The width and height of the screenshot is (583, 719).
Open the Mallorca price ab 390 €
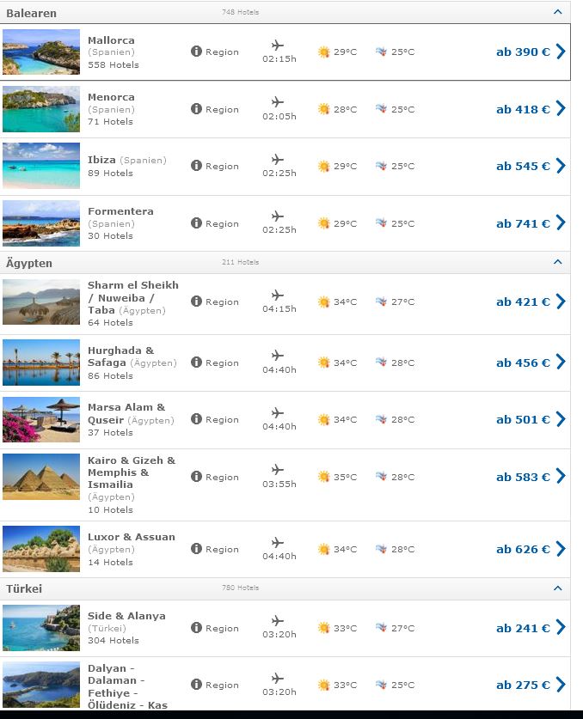coord(523,52)
